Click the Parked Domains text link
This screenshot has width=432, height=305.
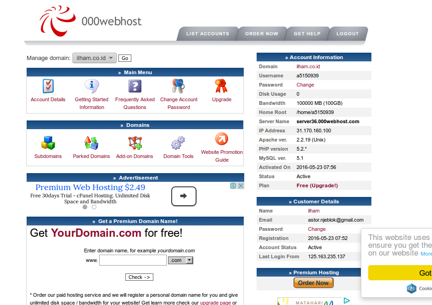[x=91, y=156]
